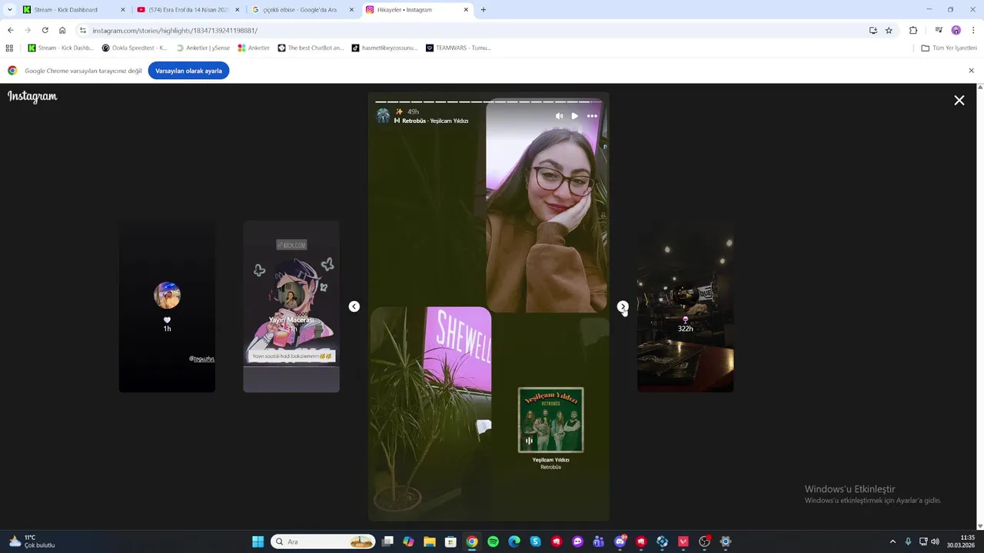984x553 pixels.
Task: Open the volume control in the tray
Action: pos(935,541)
